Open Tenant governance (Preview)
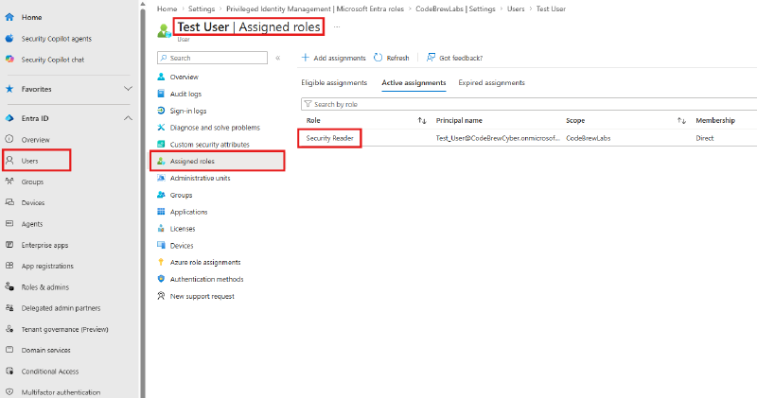The image size is (757, 398). pos(64,329)
